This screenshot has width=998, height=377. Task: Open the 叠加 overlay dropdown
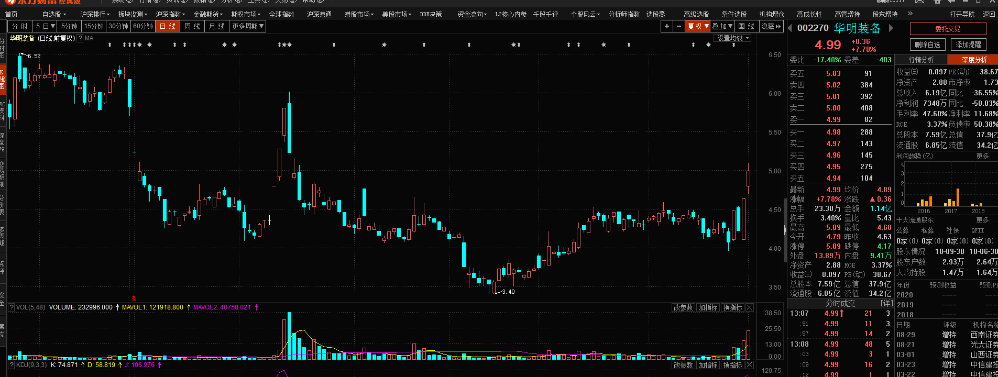pyautogui.click(x=722, y=26)
